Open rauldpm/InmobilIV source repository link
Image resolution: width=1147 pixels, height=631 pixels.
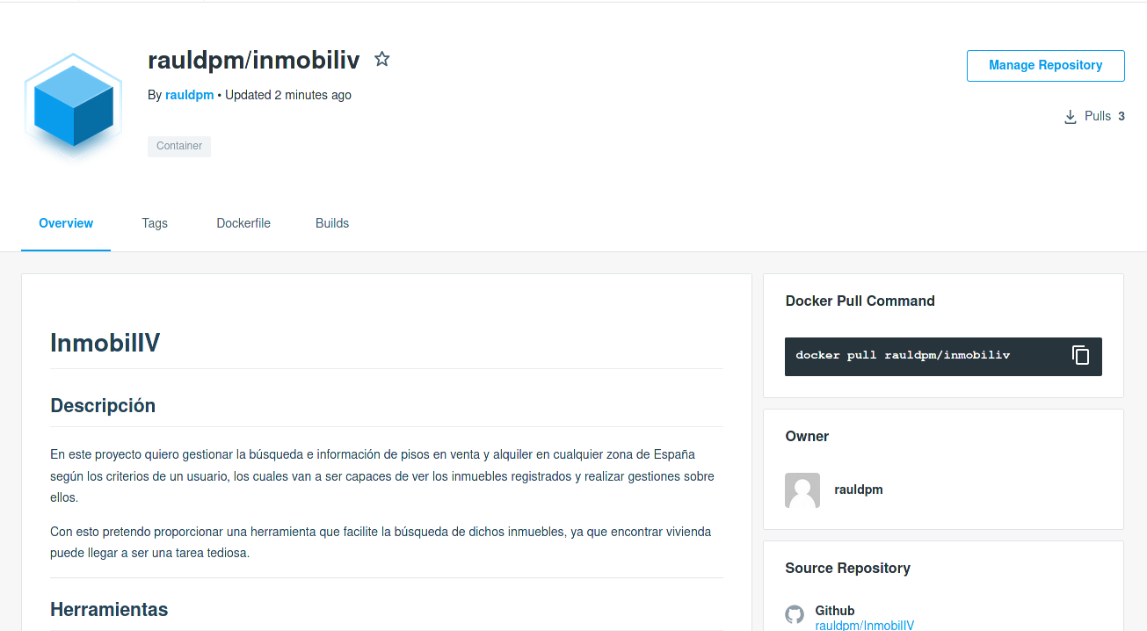tap(865, 626)
